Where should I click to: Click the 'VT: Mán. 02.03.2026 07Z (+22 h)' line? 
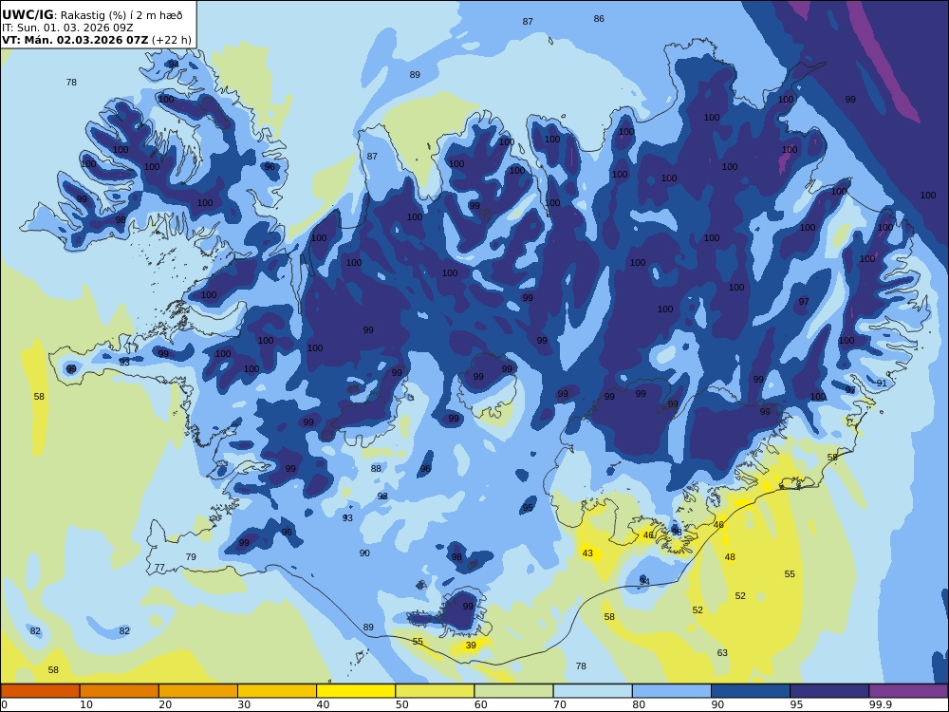click(97, 40)
